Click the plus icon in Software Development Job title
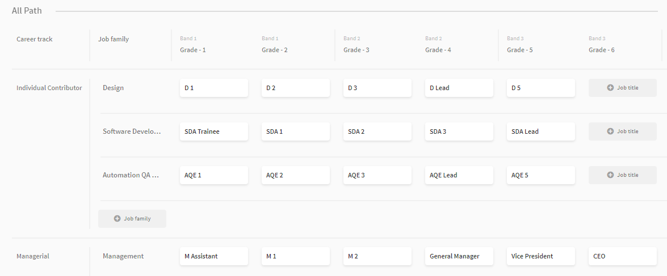 [x=610, y=131]
